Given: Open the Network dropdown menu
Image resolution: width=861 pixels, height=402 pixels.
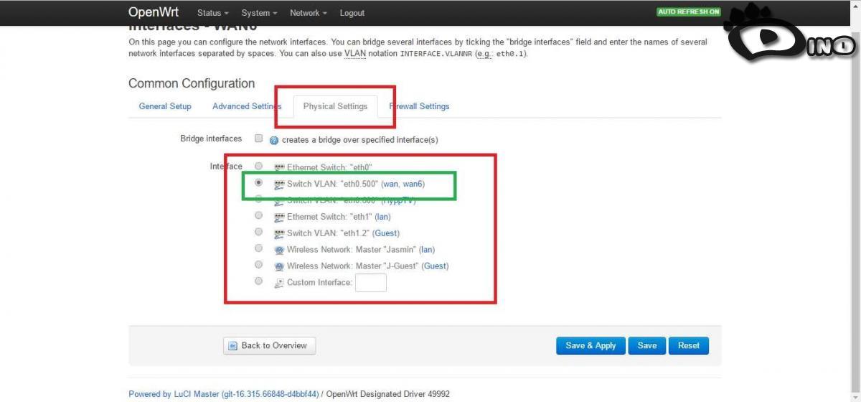Looking at the screenshot, I should coord(308,13).
